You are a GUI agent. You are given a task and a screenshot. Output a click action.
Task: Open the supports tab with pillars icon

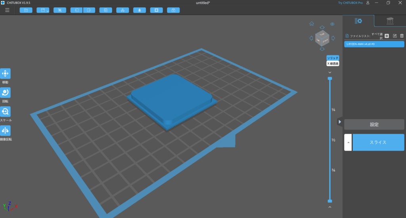390,21
